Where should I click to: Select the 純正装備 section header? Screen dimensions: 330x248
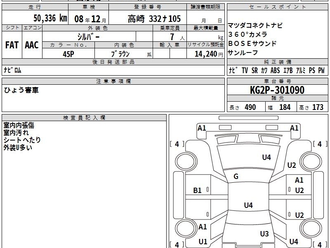tap(277, 62)
